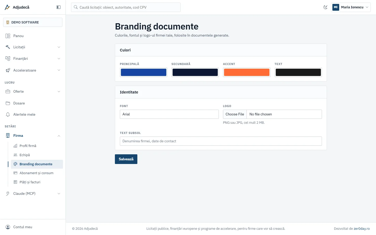Expand the Acceleratoare submenu chevron
This screenshot has height=235, width=376.
pyautogui.click(x=59, y=70)
